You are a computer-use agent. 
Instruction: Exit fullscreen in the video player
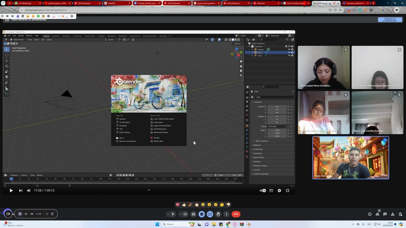287,191
